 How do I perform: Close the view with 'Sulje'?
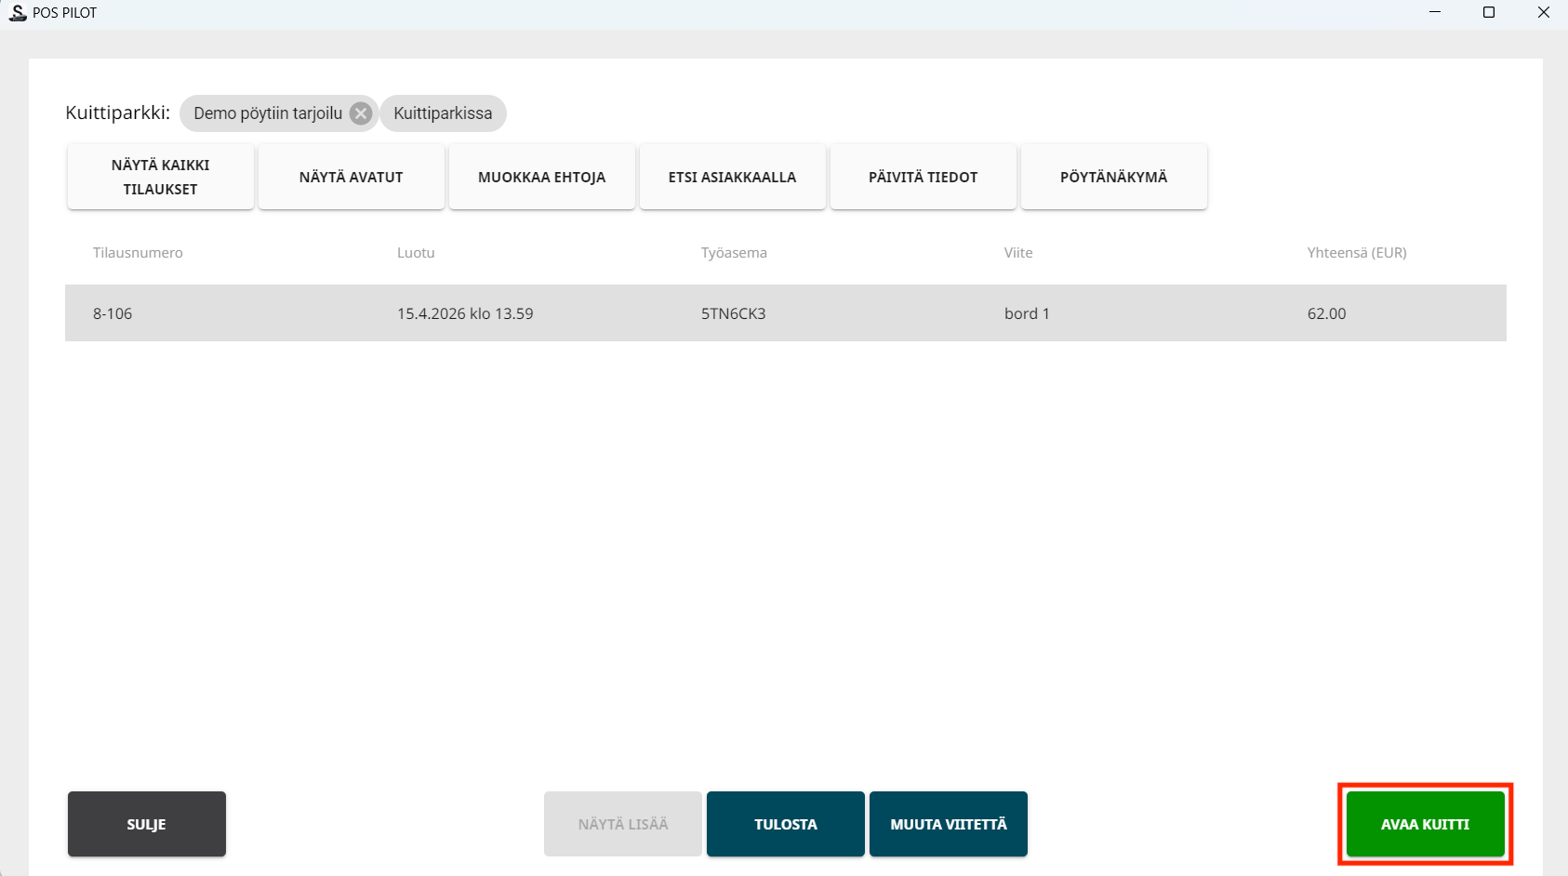[147, 824]
